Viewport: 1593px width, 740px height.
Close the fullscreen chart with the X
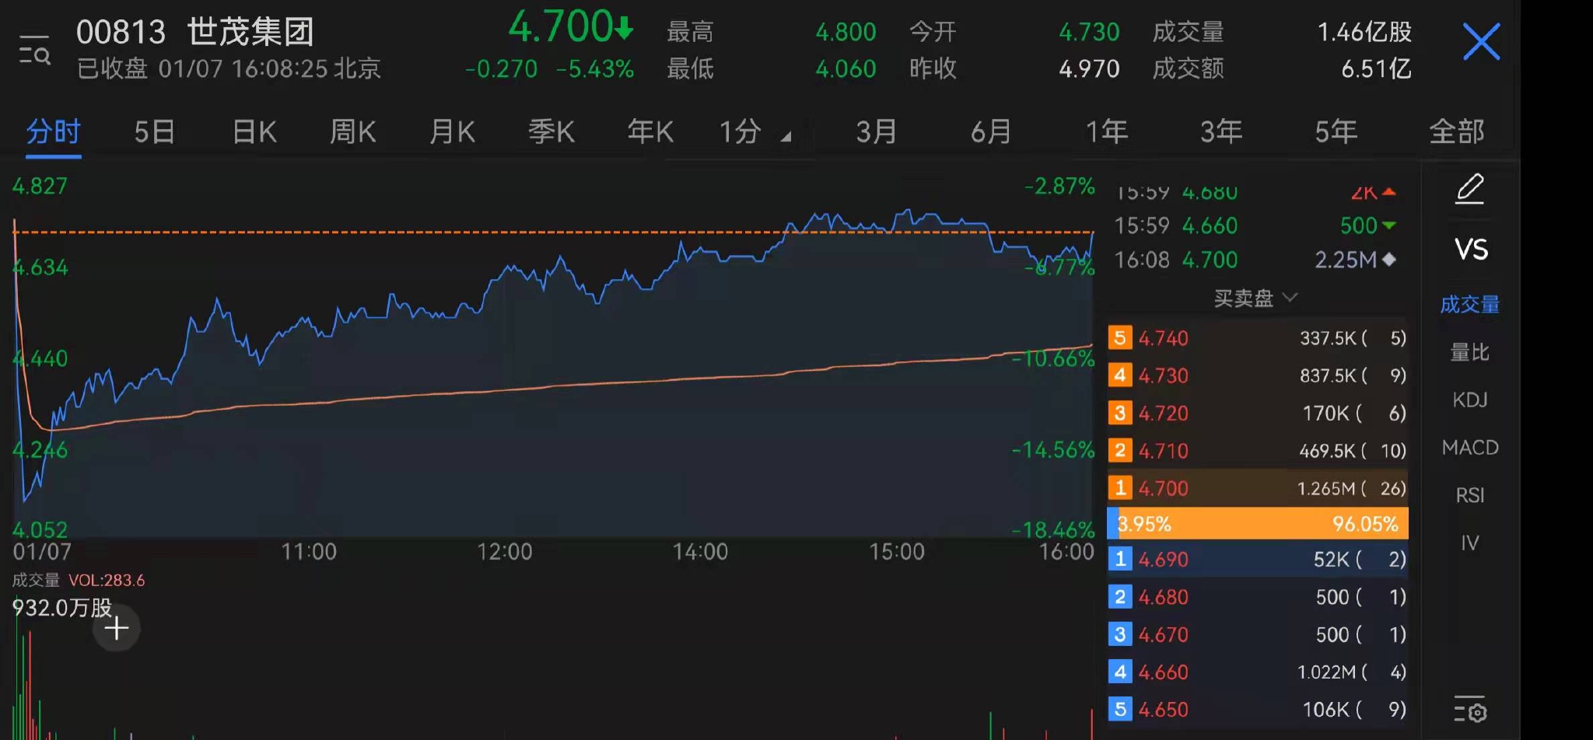tap(1481, 41)
